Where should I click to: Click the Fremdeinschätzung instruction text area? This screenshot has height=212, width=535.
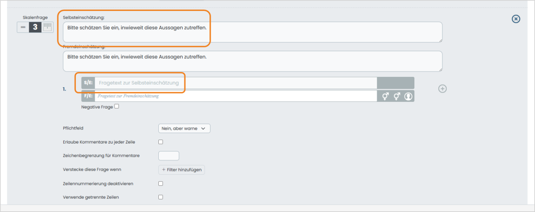(252, 61)
